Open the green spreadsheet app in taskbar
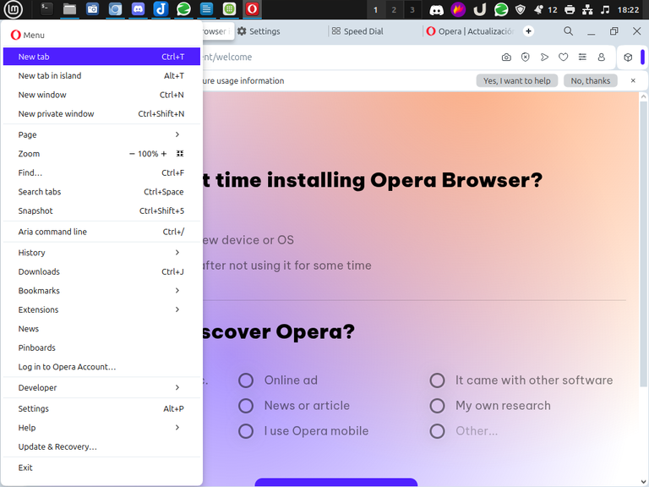This screenshot has width=649, height=487. pos(229,9)
